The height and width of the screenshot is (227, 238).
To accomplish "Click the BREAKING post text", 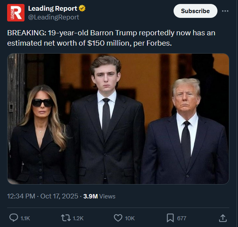I will [x=111, y=38].
